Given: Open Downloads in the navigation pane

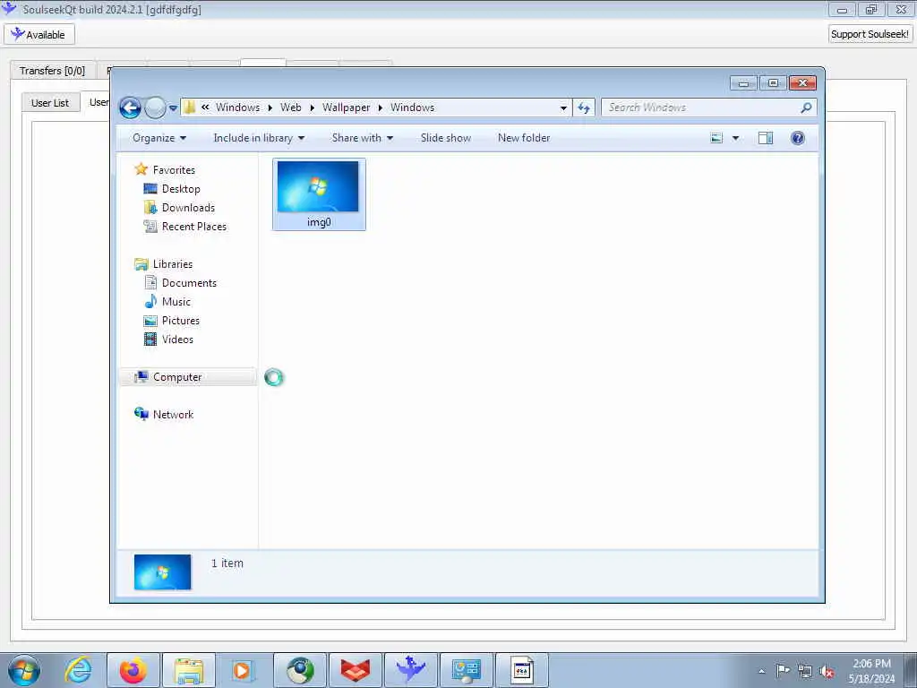Looking at the screenshot, I should pos(188,208).
